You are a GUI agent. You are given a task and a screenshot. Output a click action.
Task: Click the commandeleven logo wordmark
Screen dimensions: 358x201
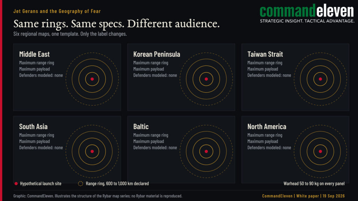click(307, 11)
